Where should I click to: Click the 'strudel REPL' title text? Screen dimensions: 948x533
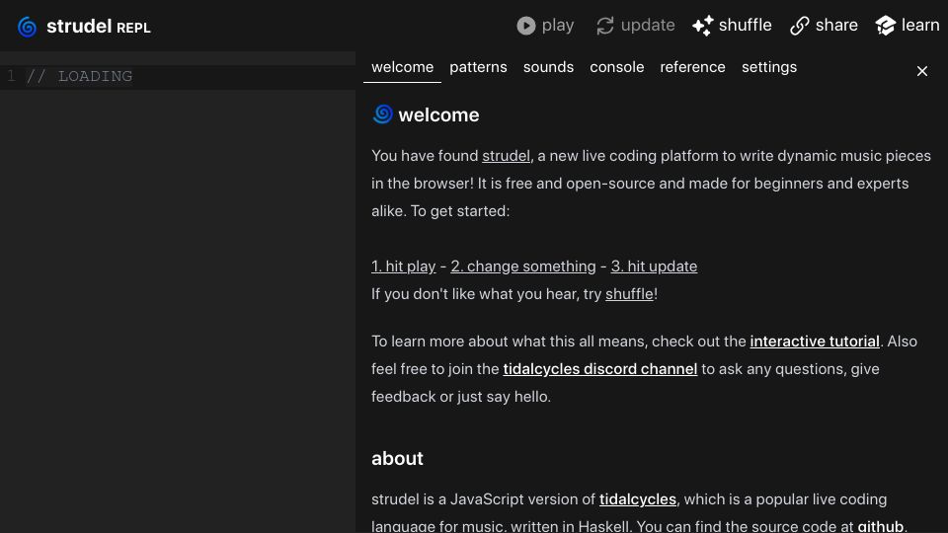[x=99, y=27]
